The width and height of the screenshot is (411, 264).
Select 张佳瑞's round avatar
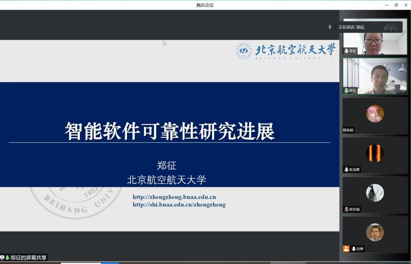click(375, 192)
